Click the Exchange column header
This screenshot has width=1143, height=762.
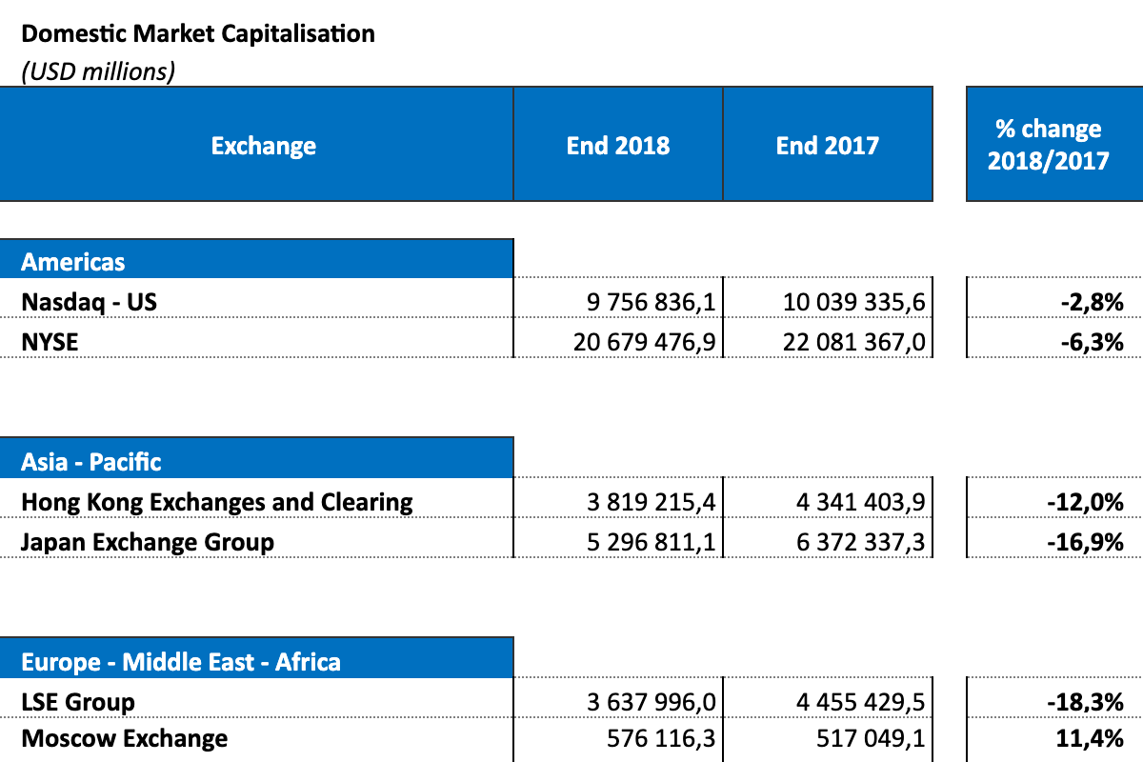point(263,146)
